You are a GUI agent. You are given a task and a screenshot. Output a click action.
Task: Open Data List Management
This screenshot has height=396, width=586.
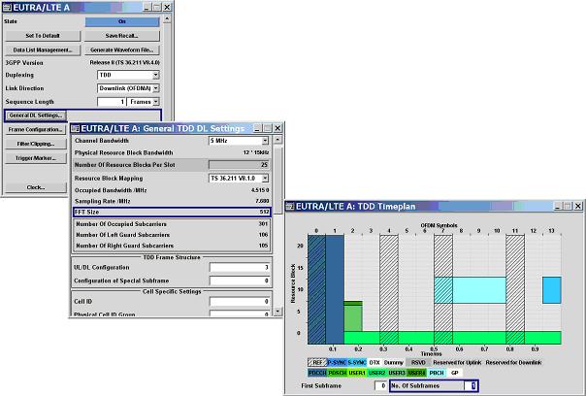tap(43, 50)
